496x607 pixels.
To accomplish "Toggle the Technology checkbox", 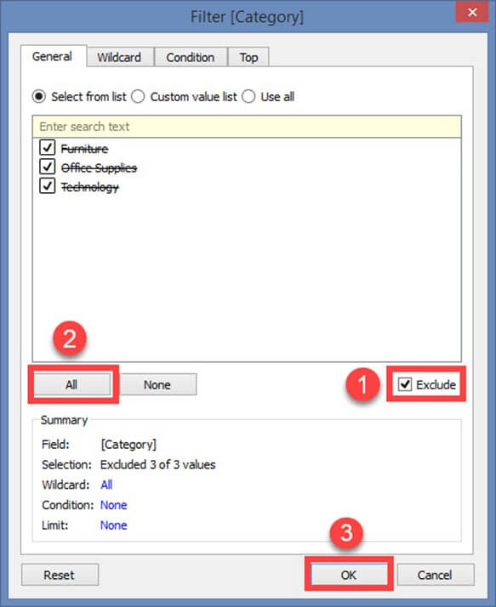I will point(48,185).
